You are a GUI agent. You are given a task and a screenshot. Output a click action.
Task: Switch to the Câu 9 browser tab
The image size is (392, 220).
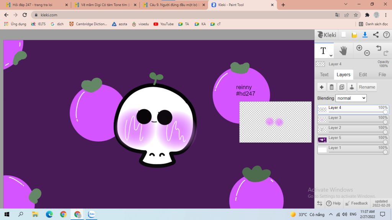[174, 5]
